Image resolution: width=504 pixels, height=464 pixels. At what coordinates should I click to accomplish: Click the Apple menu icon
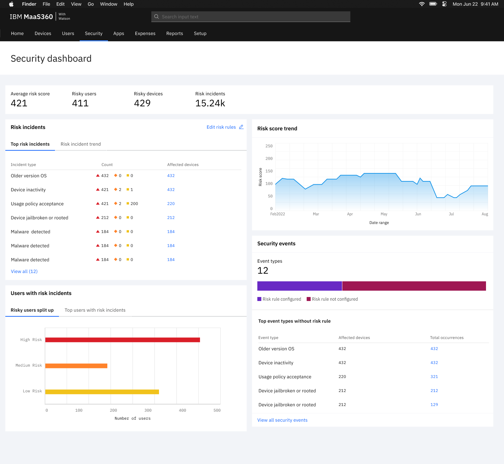11,4
